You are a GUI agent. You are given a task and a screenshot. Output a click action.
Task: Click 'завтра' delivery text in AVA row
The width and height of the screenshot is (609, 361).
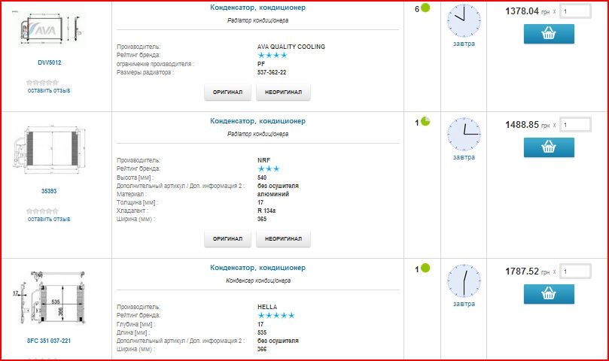pos(464,44)
